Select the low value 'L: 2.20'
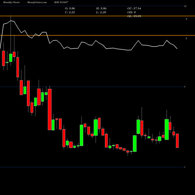The image size is (195, 195). 101,12
